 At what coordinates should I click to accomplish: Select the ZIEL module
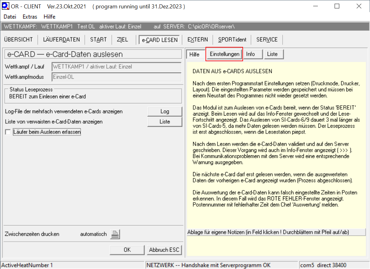[122, 39]
